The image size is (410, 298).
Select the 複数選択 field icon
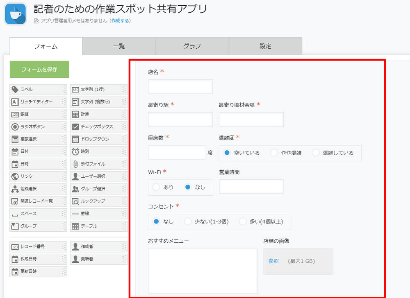(15, 139)
